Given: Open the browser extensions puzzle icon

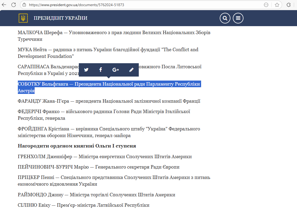Looking at the screenshot, I should pos(288,5).
